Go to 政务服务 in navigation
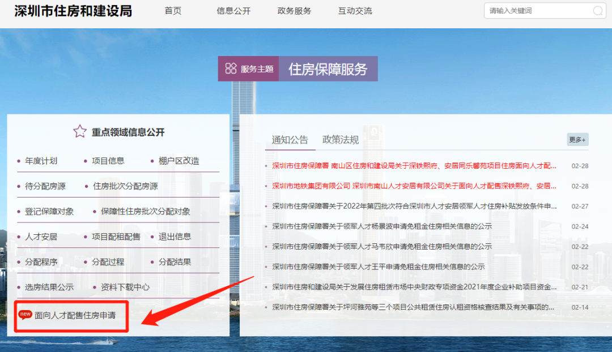Image resolution: width=612 pixels, height=352 pixels. (294, 11)
